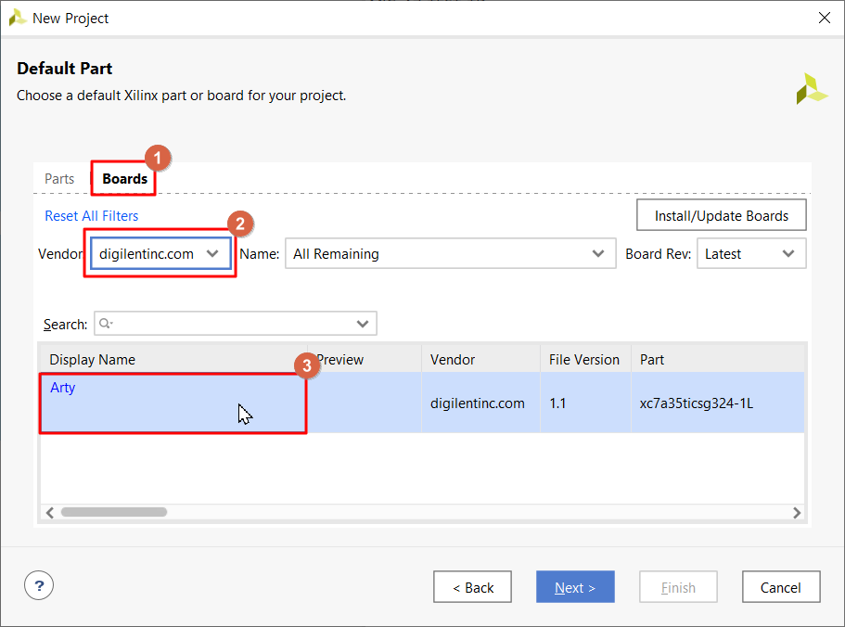Expand the search history dropdown arrow
This screenshot has height=627, width=845.
[362, 324]
